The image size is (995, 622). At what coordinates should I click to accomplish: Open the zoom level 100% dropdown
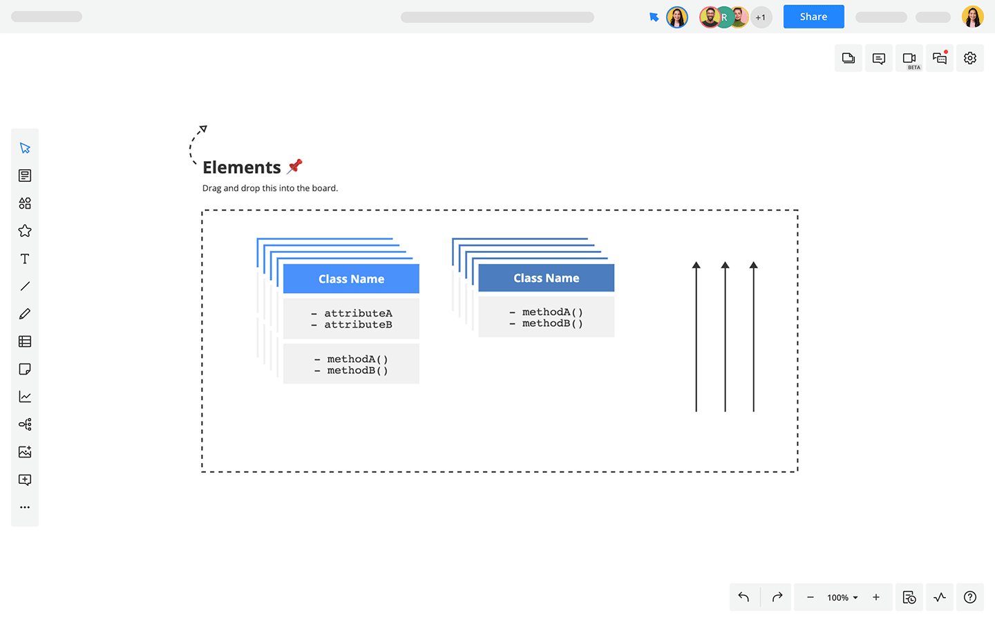pyautogui.click(x=842, y=598)
